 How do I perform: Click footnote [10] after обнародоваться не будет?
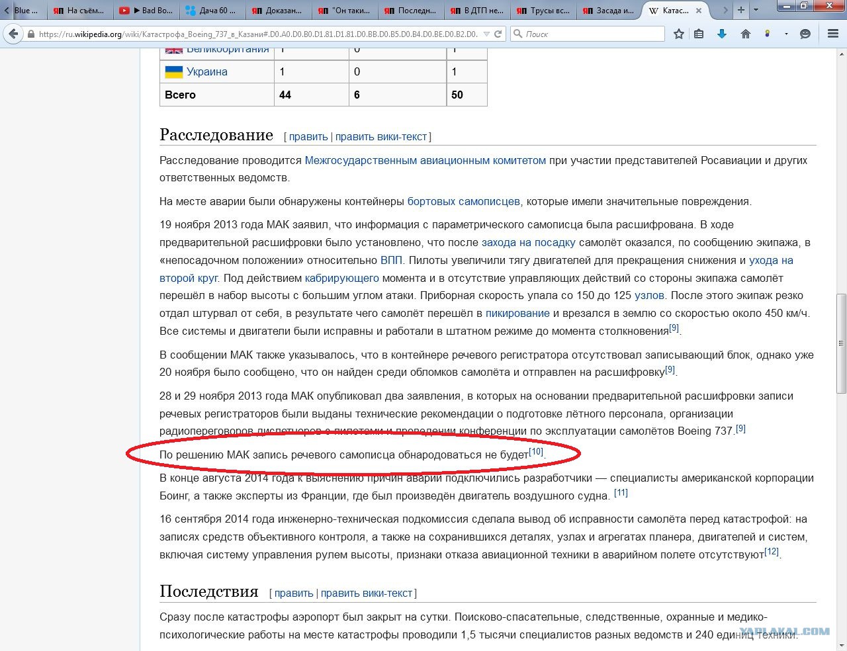click(536, 452)
